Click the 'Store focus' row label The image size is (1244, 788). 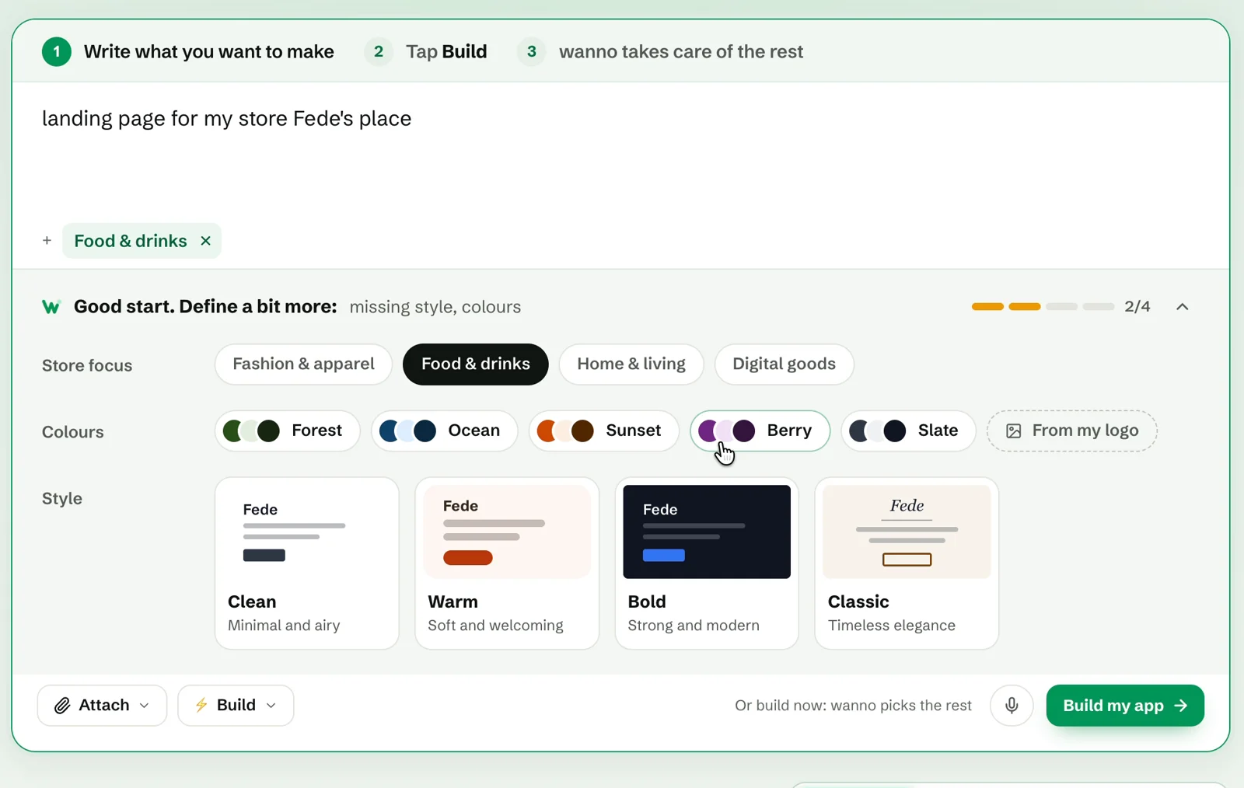pyautogui.click(x=87, y=365)
